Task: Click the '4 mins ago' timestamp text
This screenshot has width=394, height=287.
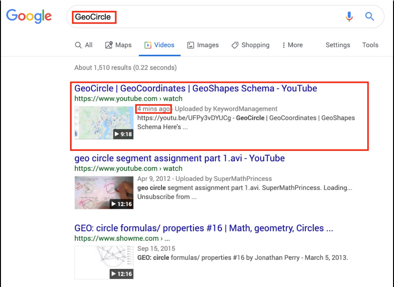Action: (153, 109)
